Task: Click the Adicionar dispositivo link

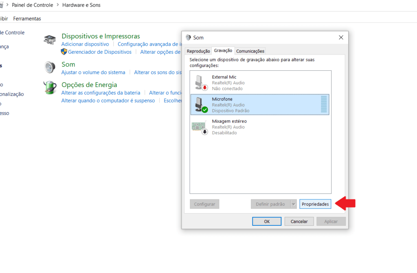Action: pyautogui.click(x=85, y=44)
